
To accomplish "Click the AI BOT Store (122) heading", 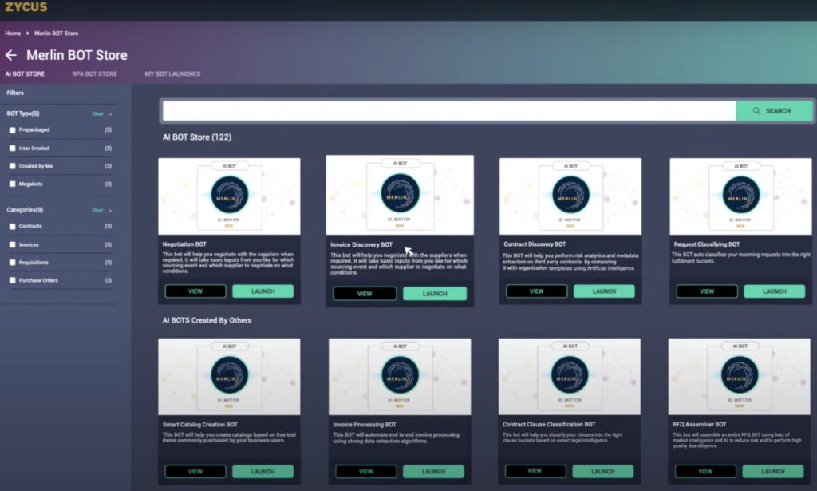I will point(197,137).
